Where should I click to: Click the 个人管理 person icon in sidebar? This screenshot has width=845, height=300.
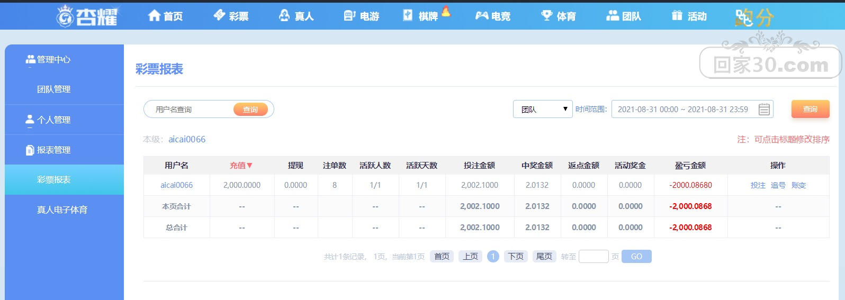point(30,120)
